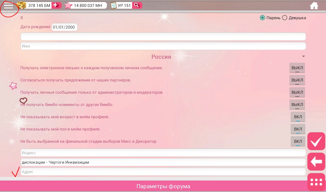Go back using pink arrow button
Screen dimensions: 326x192
(x=316, y=162)
